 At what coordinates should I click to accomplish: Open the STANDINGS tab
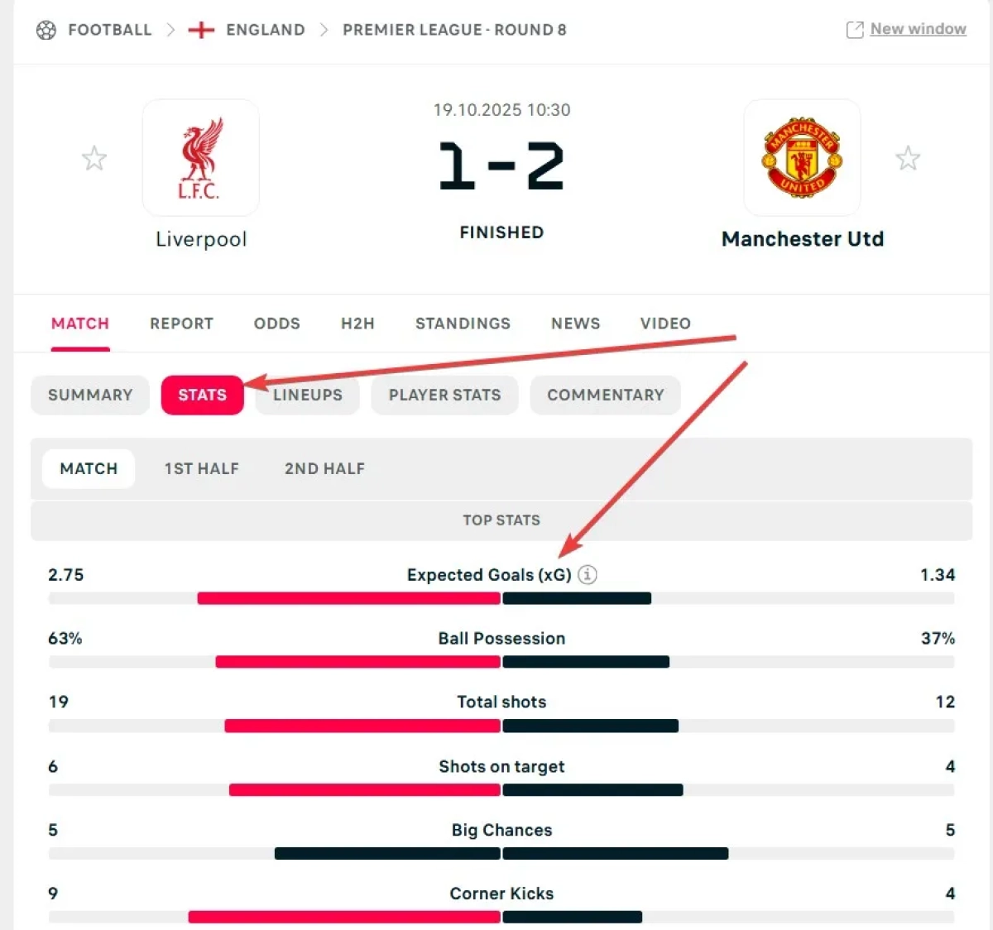463,324
